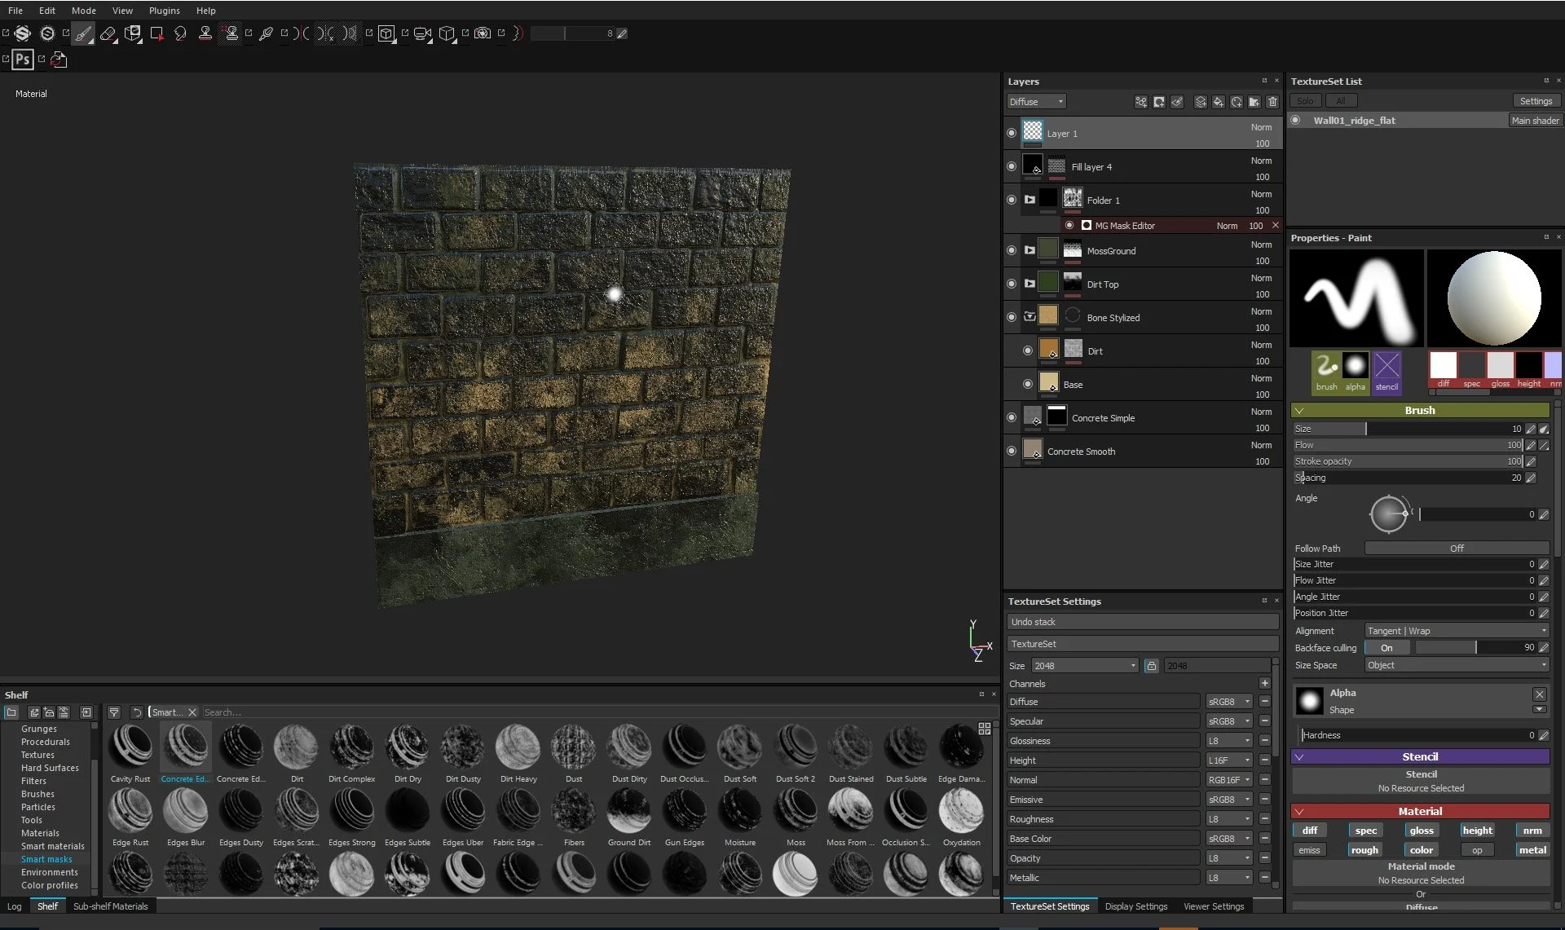Image resolution: width=1565 pixels, height=930 pixels.
Task: Click the Main shader button
Action: [1535, 121]
